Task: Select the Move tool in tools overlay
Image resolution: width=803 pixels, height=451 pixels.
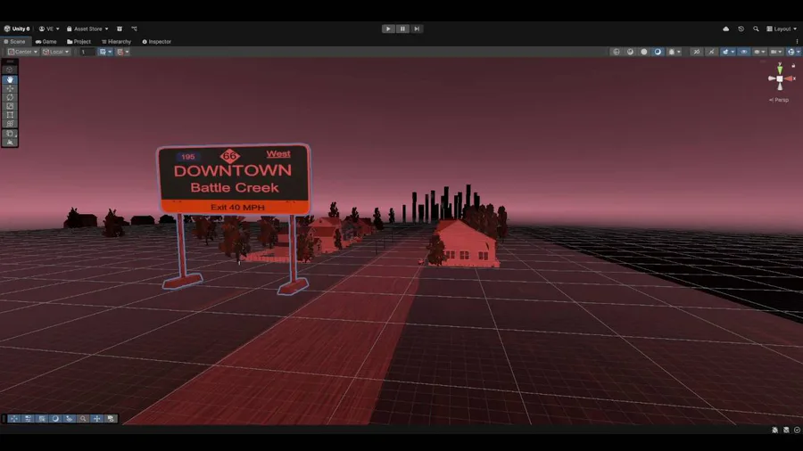Action: [x=10, y=88]
